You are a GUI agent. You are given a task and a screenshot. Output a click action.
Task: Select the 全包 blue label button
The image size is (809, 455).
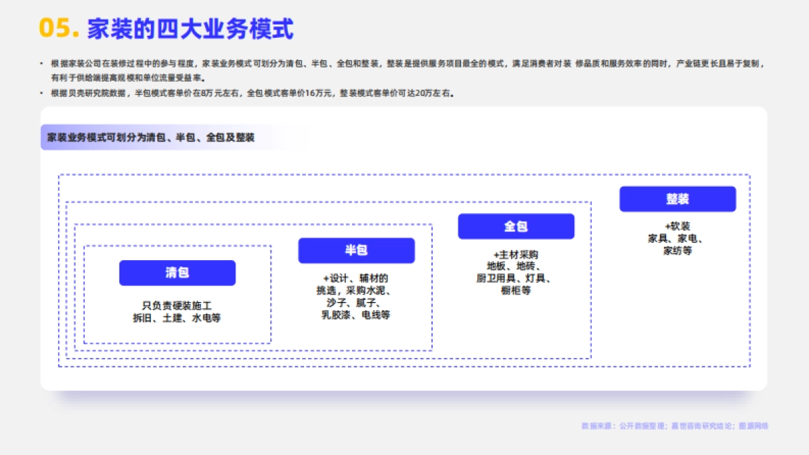[x=516, y=226]
